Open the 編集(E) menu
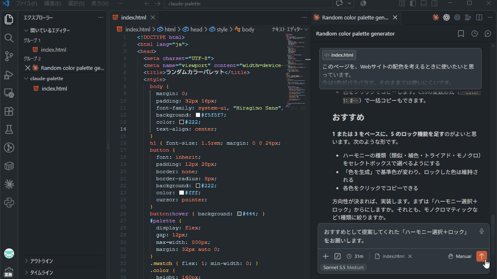497x279 pixels. pos(53,3)
